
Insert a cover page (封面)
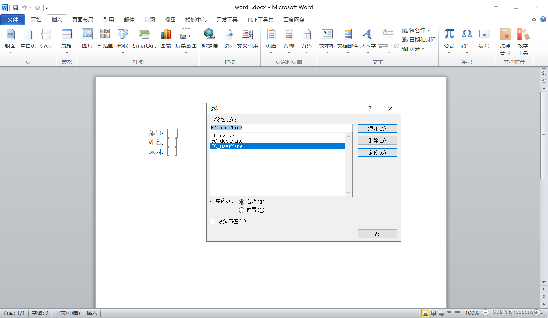(10, 41)
